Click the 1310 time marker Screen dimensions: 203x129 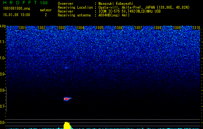197,28
